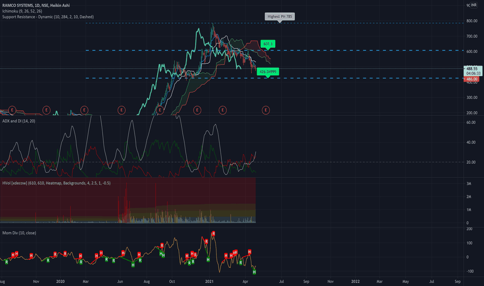Click the 40.00 ADX axis label
This screenshot has width=484, height=286.
tap(470, 142)
